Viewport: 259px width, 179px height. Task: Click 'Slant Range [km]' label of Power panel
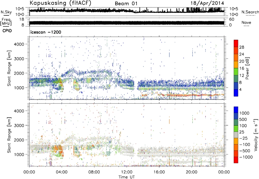click(x=9, y=68)
